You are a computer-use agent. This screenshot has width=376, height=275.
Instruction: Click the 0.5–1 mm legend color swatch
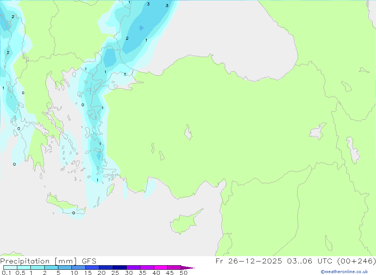(x=24, y=267)
